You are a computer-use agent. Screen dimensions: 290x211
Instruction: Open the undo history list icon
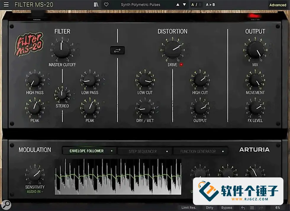tap(252, 208)
